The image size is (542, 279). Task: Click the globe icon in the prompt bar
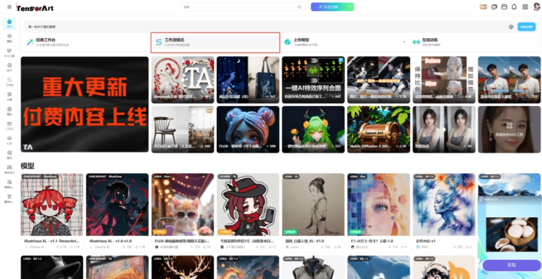click(511, 27)
